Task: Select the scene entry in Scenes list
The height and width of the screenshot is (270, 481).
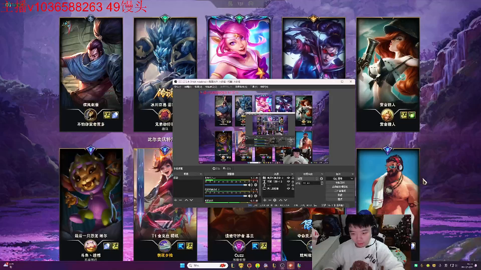Action: click(188, 178)
